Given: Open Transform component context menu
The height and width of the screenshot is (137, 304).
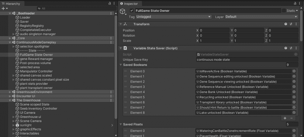Looking at the screenshot, I should click(296, 24).
